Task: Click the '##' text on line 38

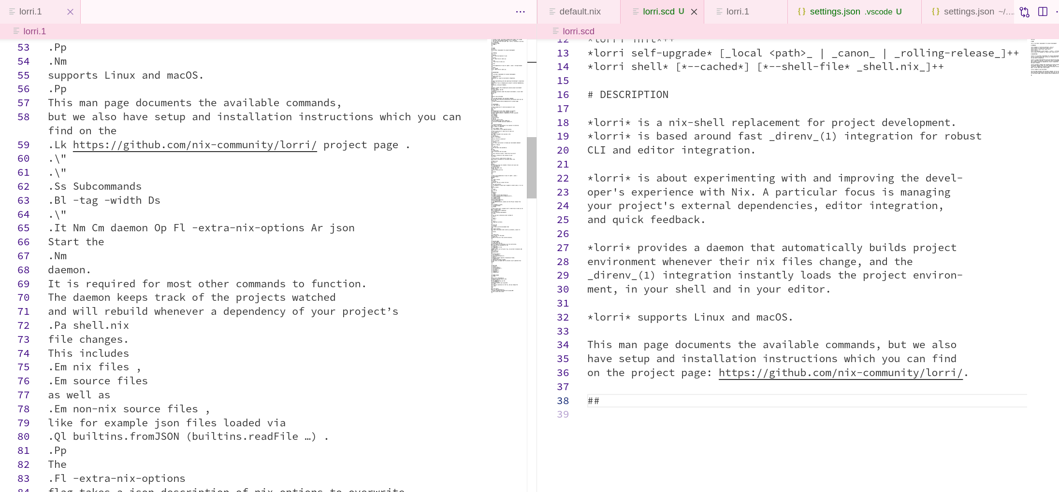Action: tap(594, 401)
